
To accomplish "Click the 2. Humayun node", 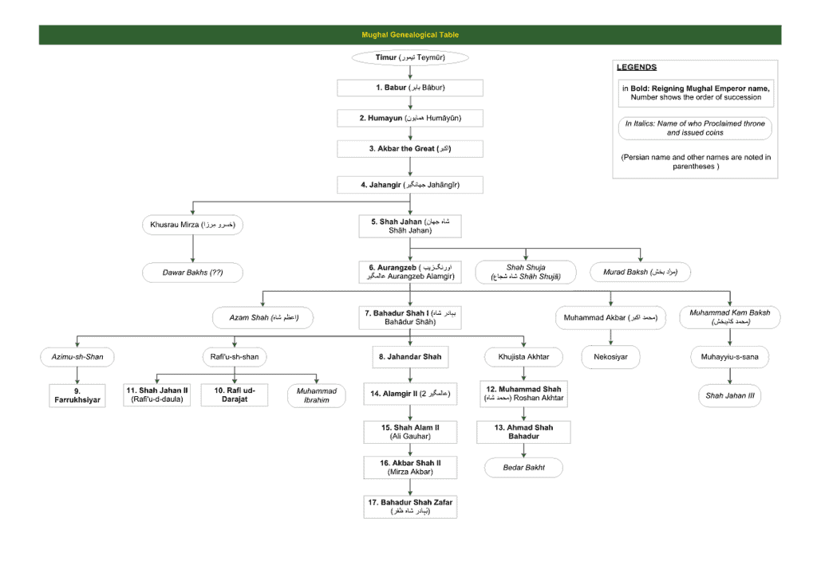I will point(410,118).
